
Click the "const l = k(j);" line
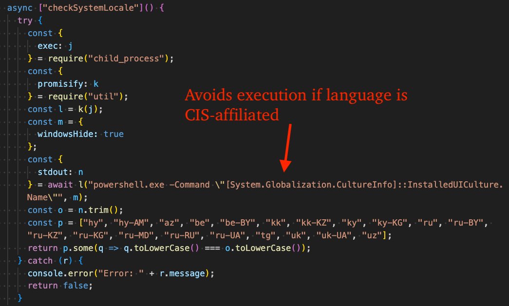click(65, 109)
